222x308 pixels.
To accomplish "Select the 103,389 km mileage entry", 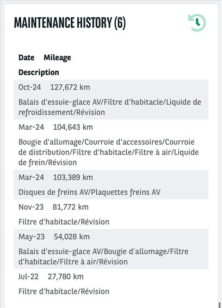I will pos(73,177).
